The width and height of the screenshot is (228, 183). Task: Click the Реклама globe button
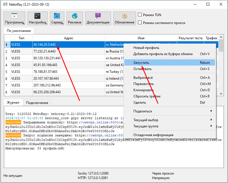[74, 18]
